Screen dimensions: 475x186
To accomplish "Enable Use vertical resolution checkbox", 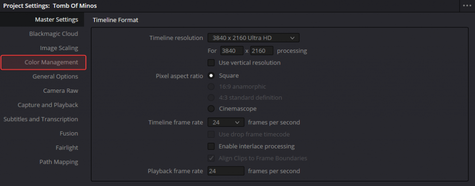I will pos(211,63).
